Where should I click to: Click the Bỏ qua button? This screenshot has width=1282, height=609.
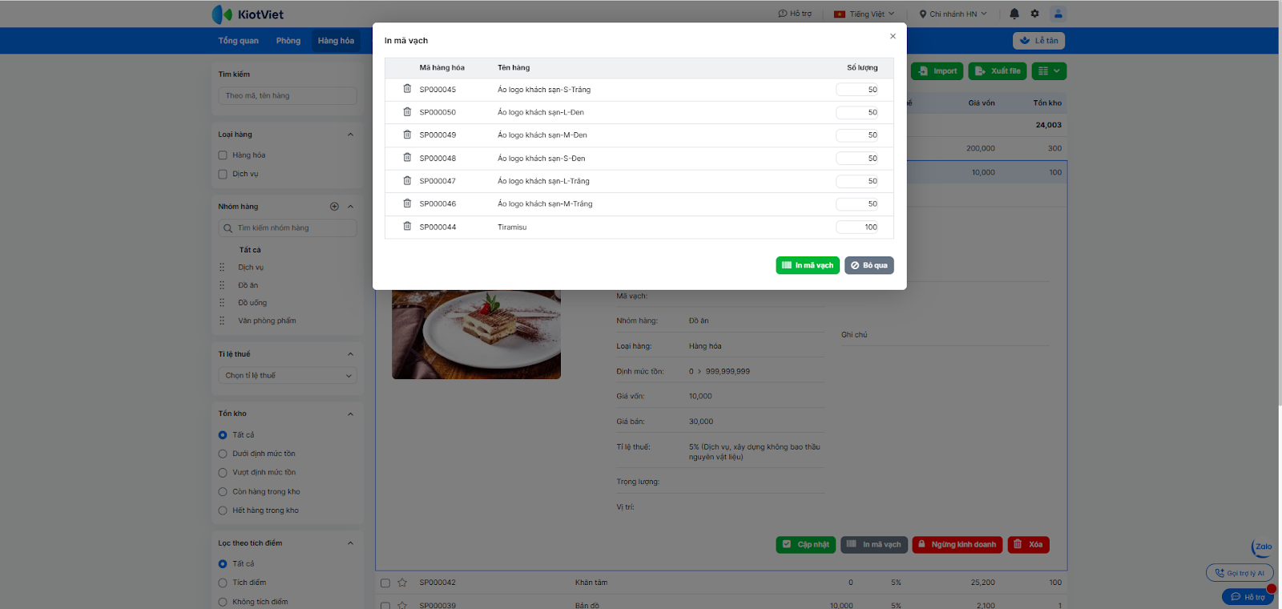coord(869,265)
